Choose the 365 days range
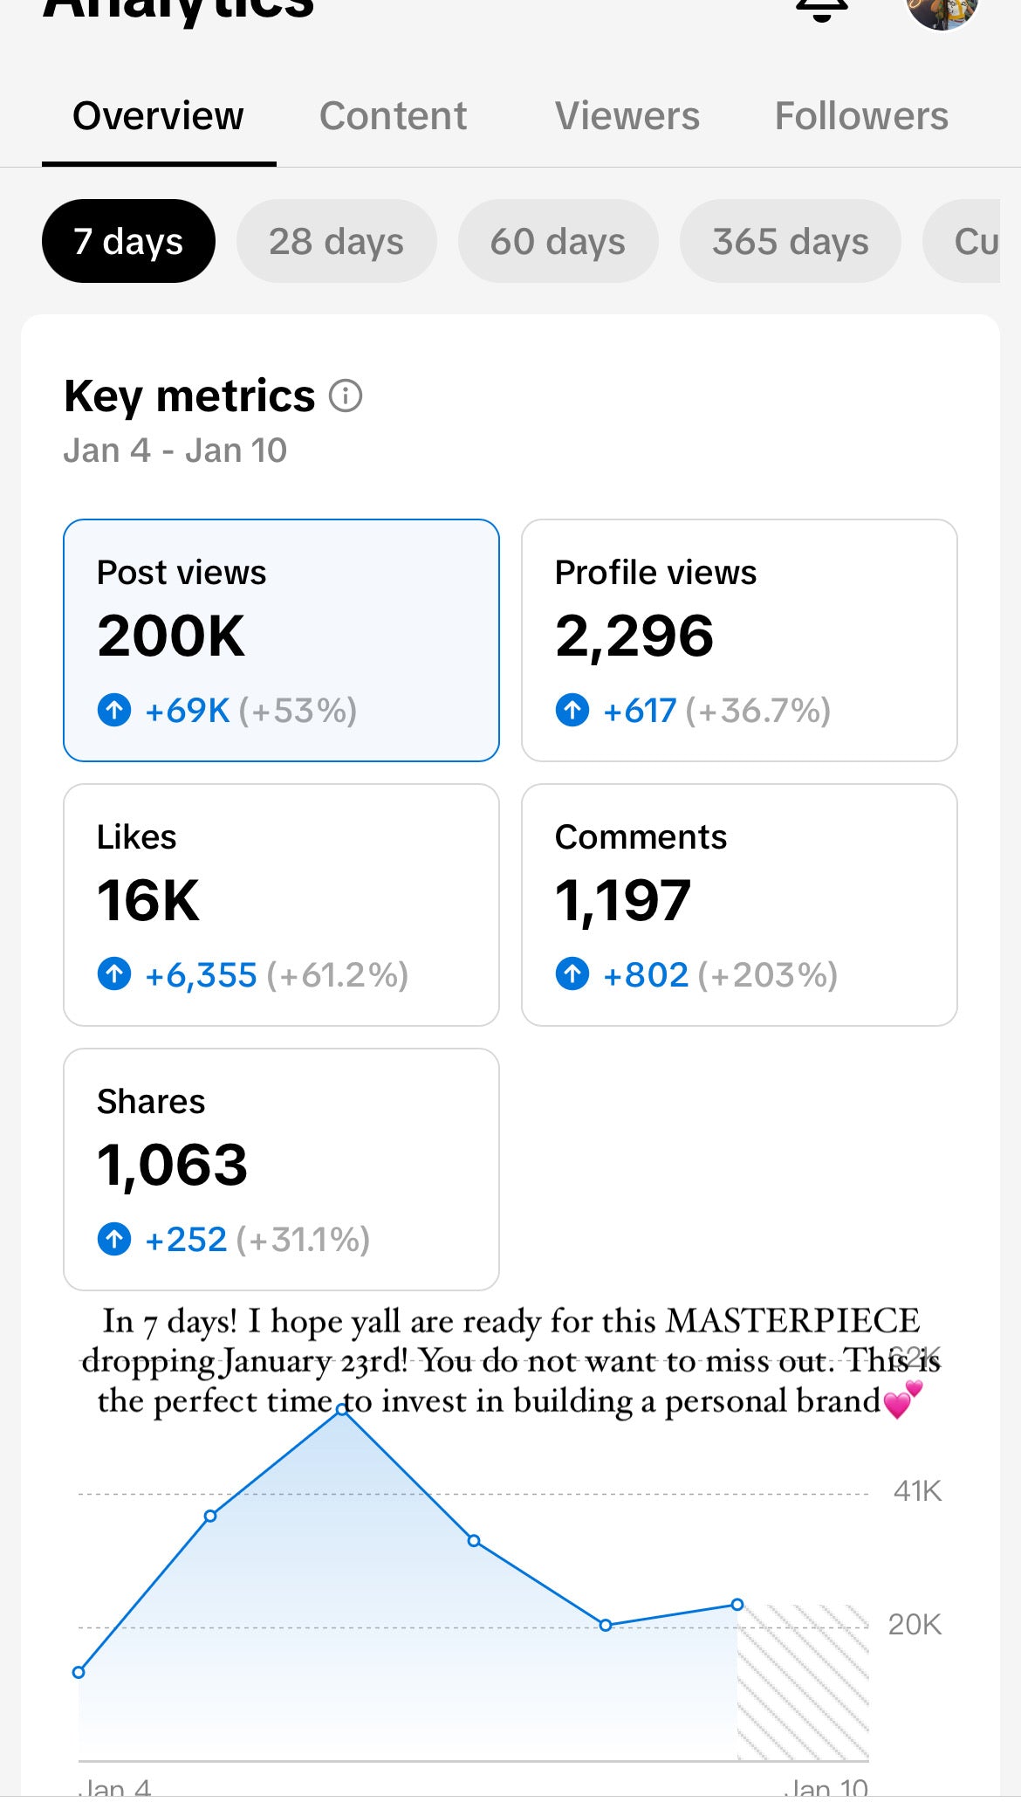Image resolution: width=1021 pixels, height=1816 pixels. tap(790, 241)
